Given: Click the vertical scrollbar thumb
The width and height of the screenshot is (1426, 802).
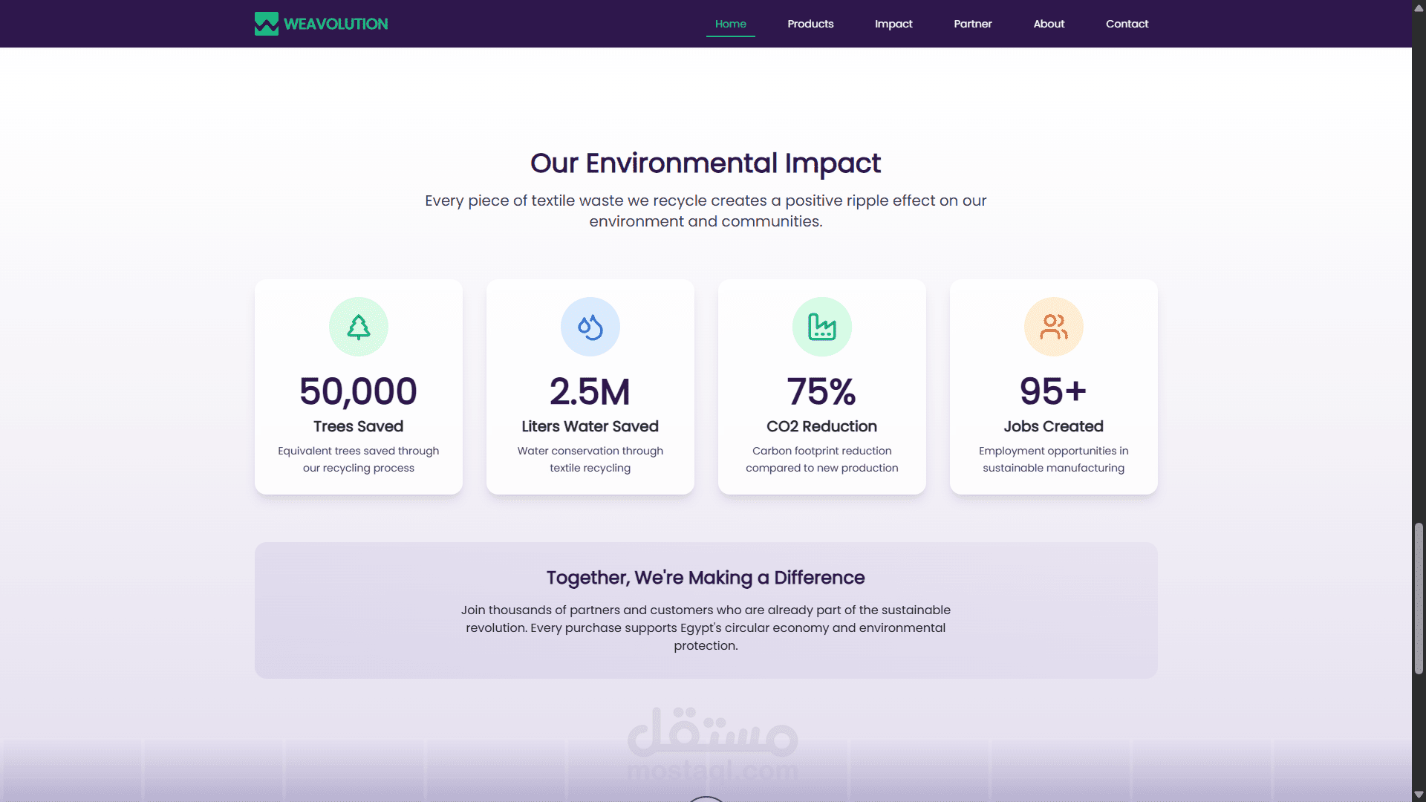Looking at the screenshot, I should coord(1419,598).
